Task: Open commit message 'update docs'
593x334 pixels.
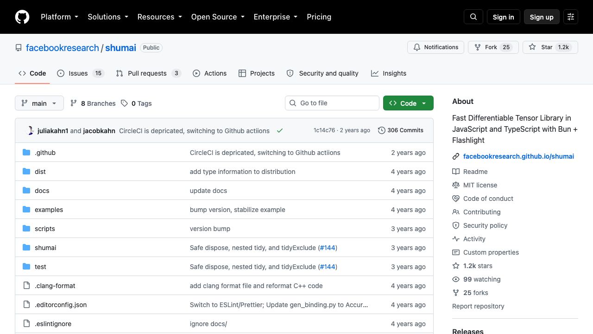Action: click(x=208, y=191)
